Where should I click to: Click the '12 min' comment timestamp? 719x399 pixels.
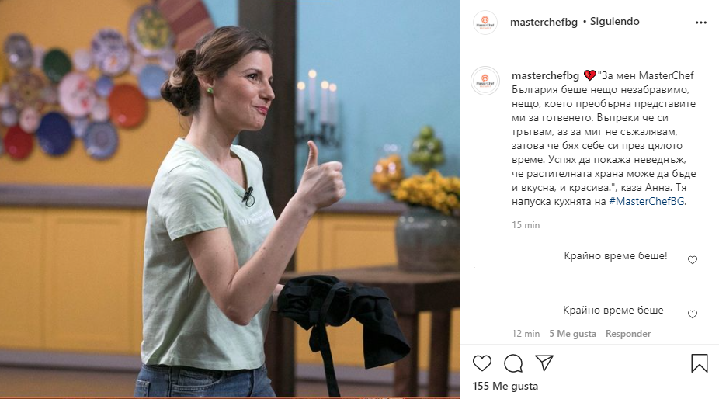526,334
